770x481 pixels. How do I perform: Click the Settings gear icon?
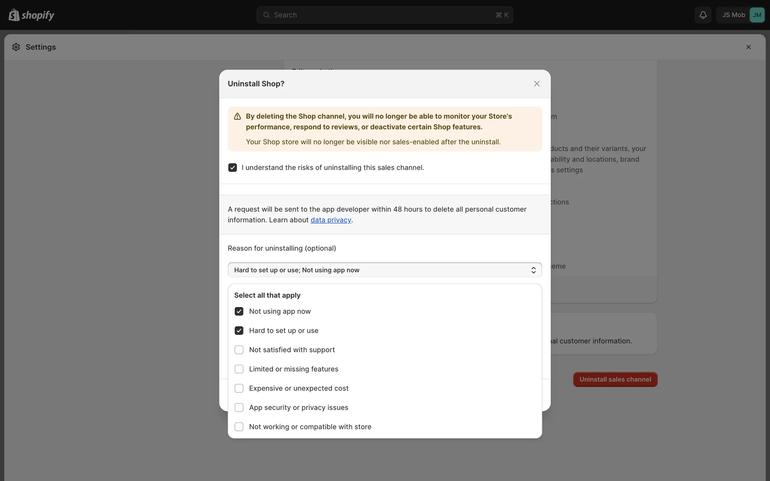tap(16, 47)
